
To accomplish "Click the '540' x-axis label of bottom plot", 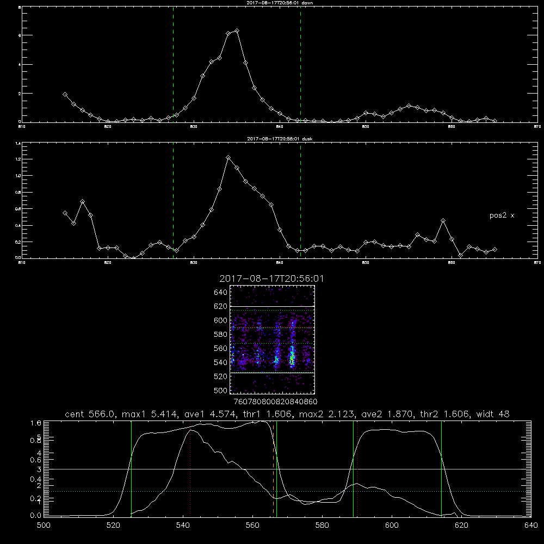I will tap(183, 526).
